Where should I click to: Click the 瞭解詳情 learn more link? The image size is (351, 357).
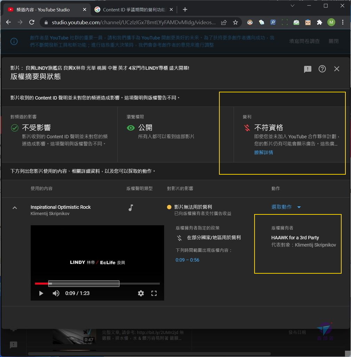(264, 152)
